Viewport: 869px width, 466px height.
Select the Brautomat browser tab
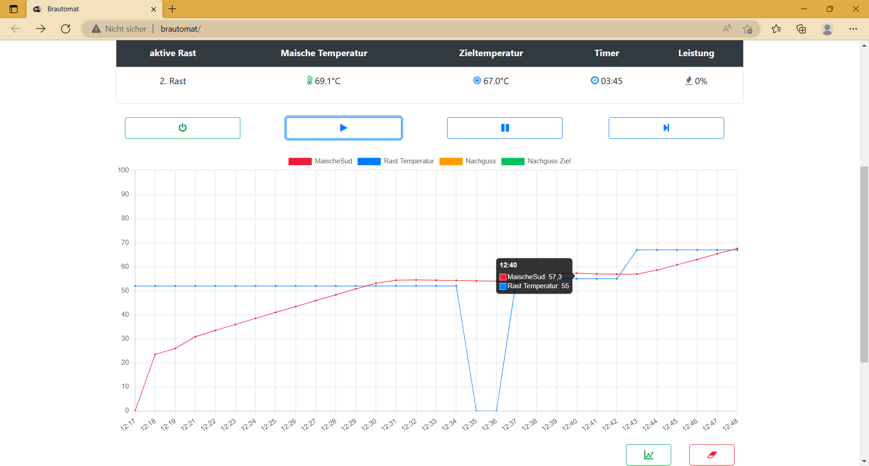pos(91,9)
